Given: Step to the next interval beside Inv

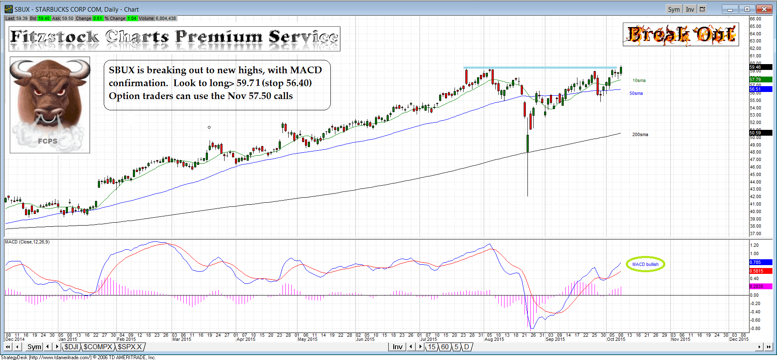Looking at the screenshot, I should click(x=421, y=347).
